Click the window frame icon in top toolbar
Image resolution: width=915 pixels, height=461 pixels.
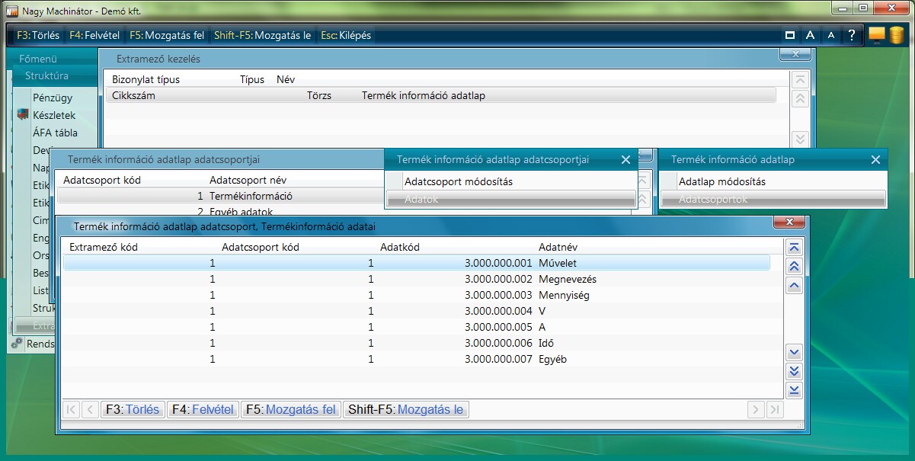tap(790, 35)
